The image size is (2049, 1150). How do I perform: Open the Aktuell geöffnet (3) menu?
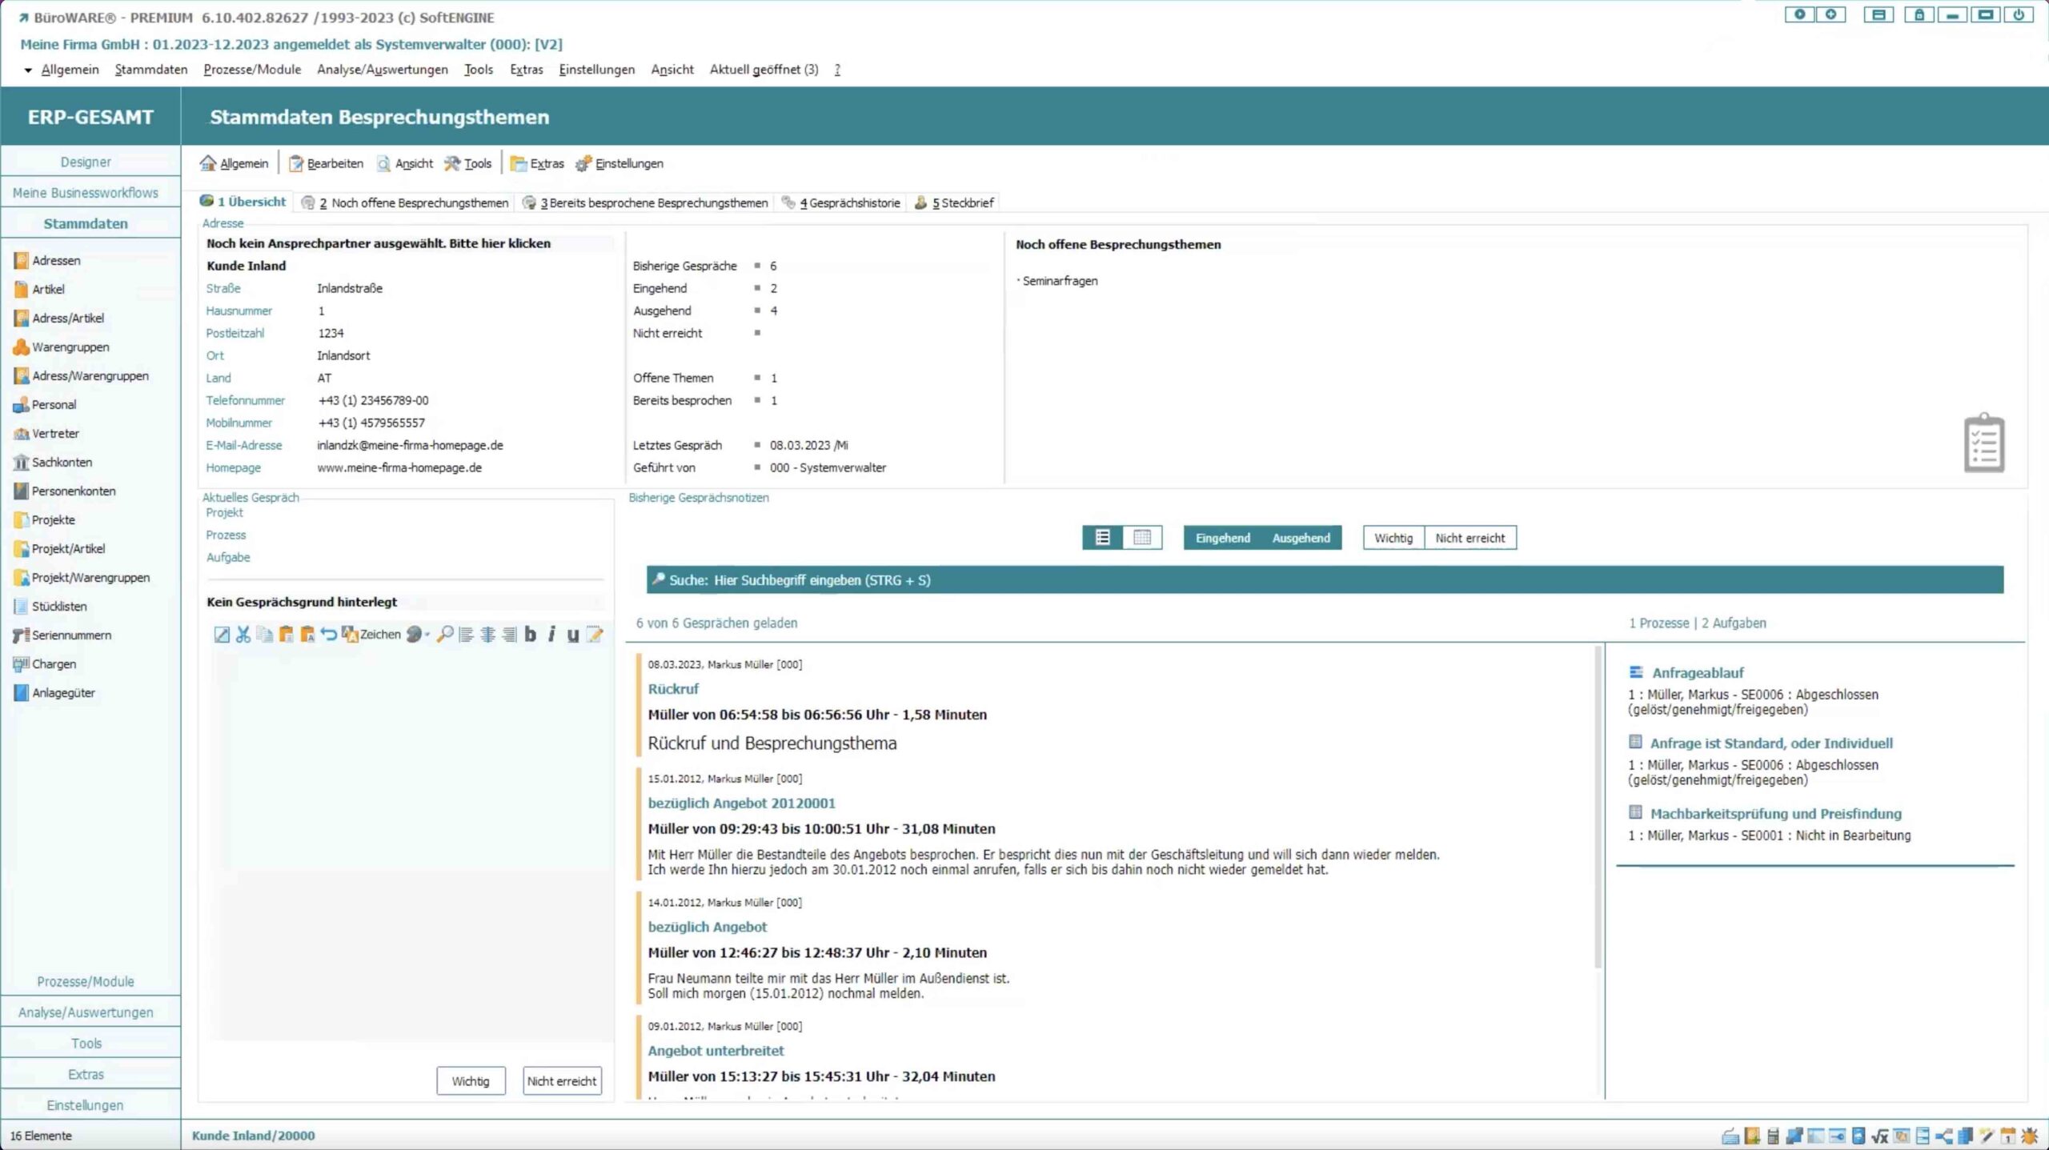[x=764, y=70]
